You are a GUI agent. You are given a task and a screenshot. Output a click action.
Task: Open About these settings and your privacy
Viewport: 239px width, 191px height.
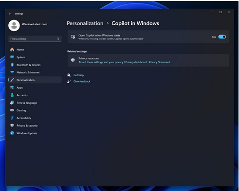[x=101, y=62]
